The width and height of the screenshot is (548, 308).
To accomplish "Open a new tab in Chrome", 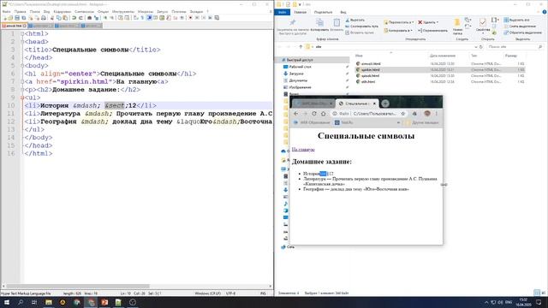I will pos(385,104).
